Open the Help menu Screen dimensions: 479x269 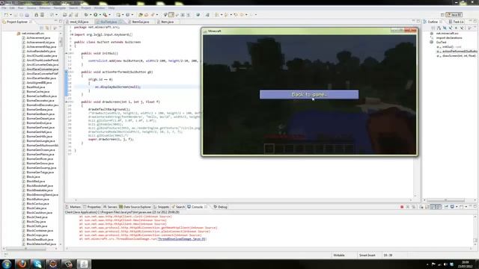(112, 8)
